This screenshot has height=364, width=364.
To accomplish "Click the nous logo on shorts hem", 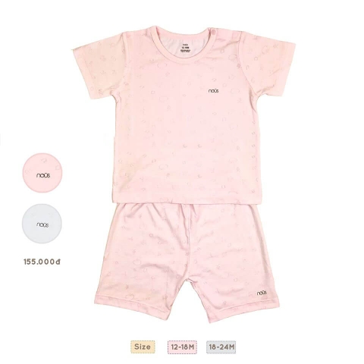I will pyautogui.click(x=262, y=293).
